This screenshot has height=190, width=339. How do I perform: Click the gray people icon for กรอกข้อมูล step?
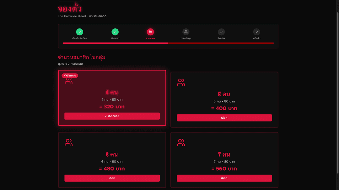pos(186,32)
